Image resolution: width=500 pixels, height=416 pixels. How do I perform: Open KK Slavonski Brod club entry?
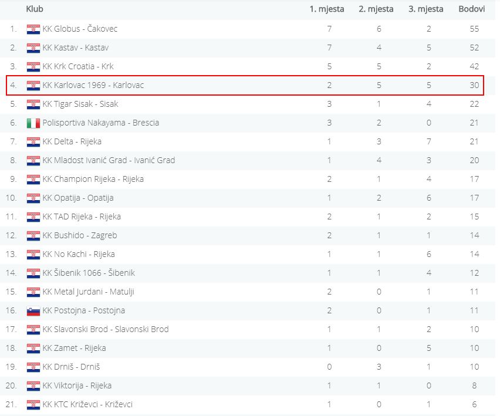(x=106, y=329)
